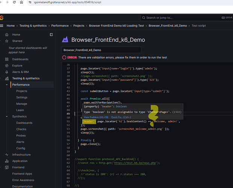The height and width of the screenshot is (188, 233).
Task: Click the browser forward arrow
Action: pyautogui.click(x=7, y=2)
